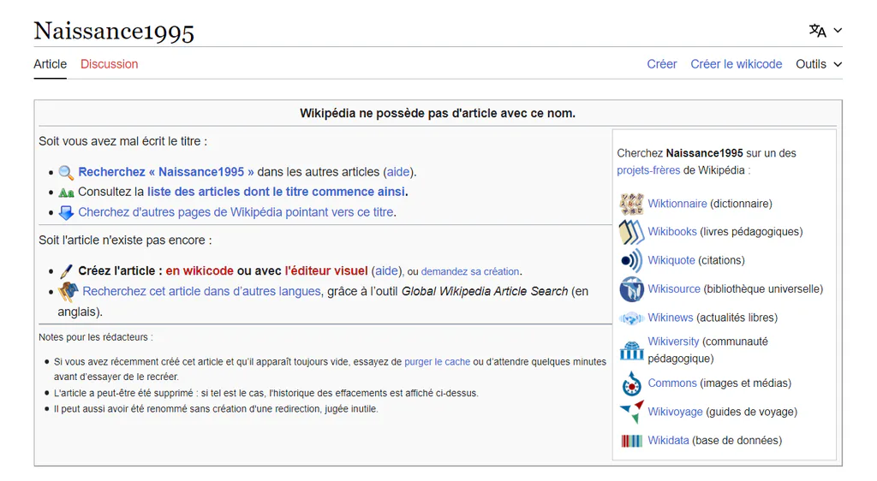
Task: Open the language translation icon
Action: tap(817, 31)
